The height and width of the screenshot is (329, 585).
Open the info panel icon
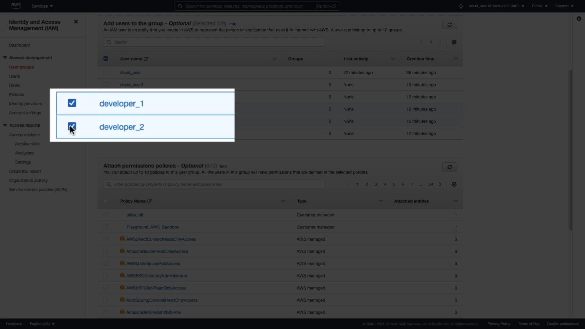click(x=579, y=19)
